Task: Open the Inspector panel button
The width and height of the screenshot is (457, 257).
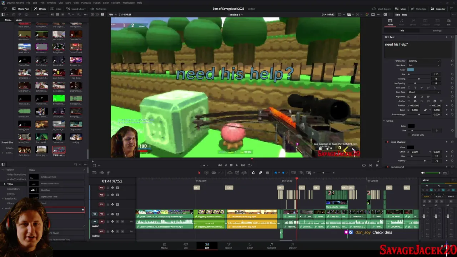Action: coord(438,9)
